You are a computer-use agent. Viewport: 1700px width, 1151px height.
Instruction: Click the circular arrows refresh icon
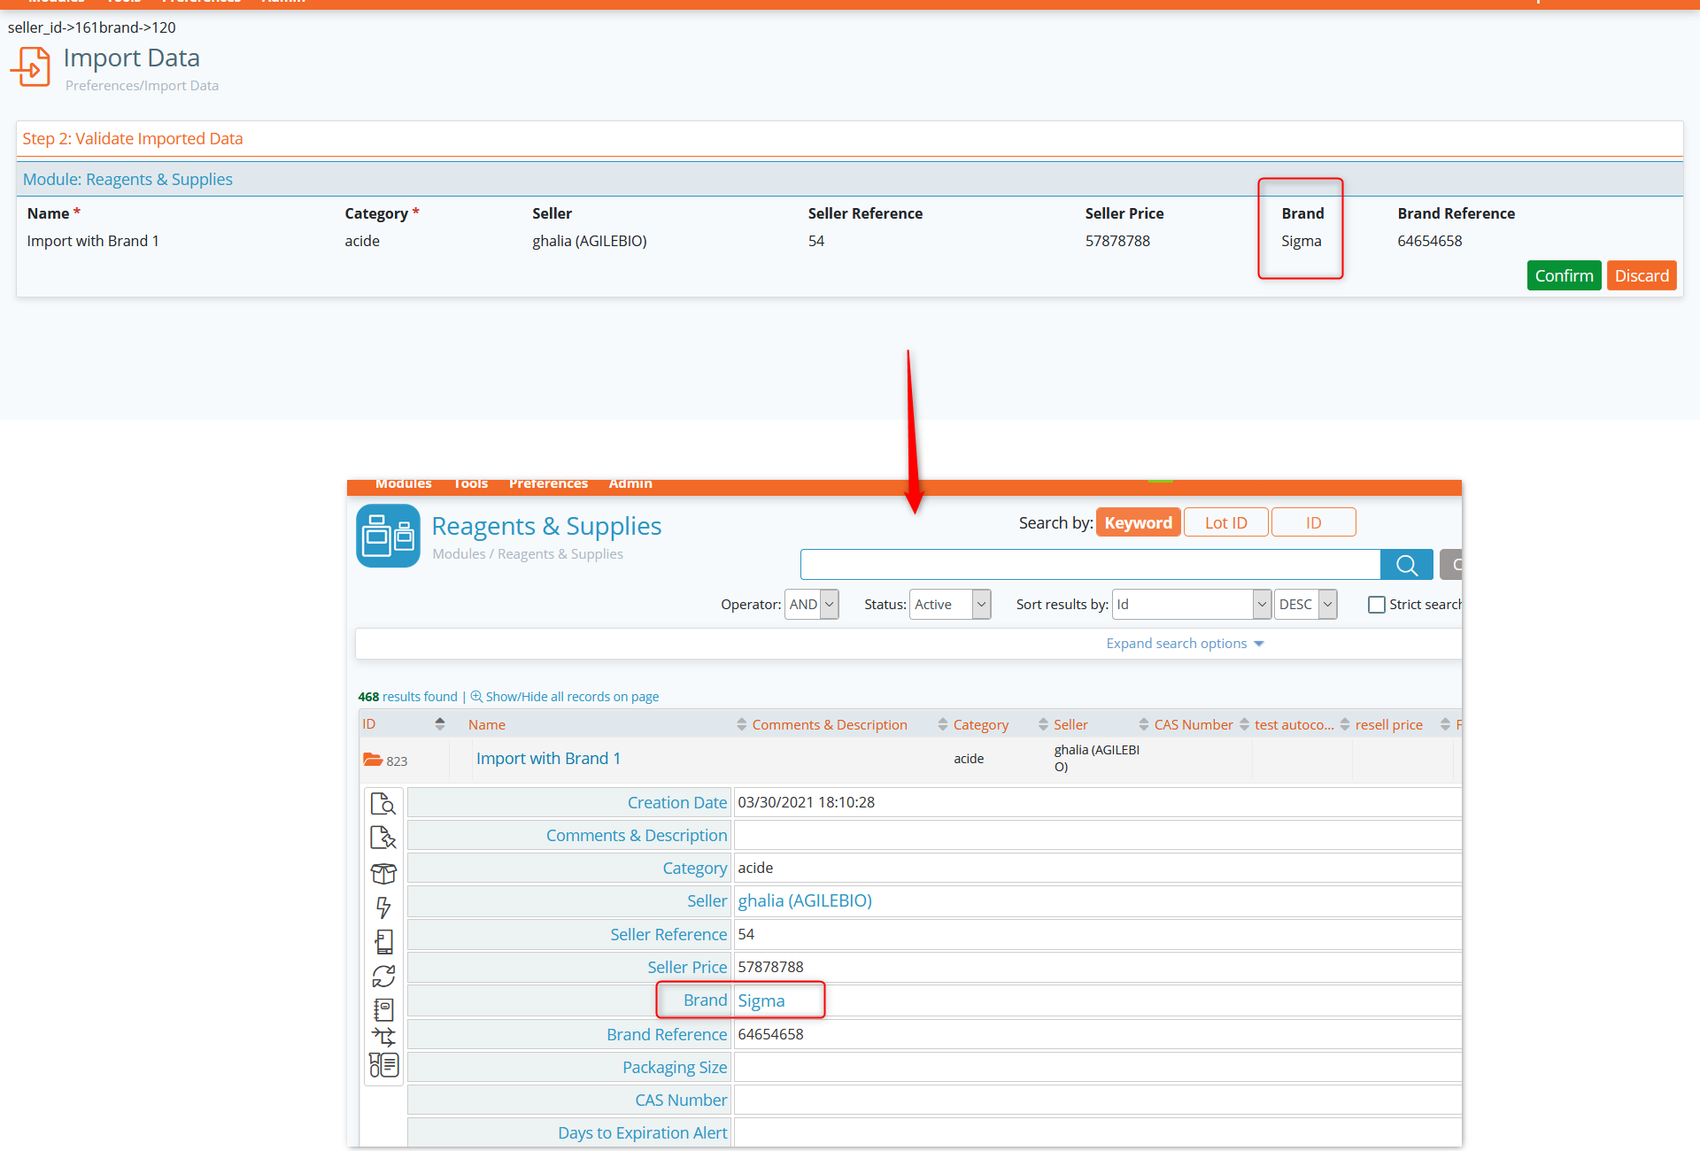point(383,976)
